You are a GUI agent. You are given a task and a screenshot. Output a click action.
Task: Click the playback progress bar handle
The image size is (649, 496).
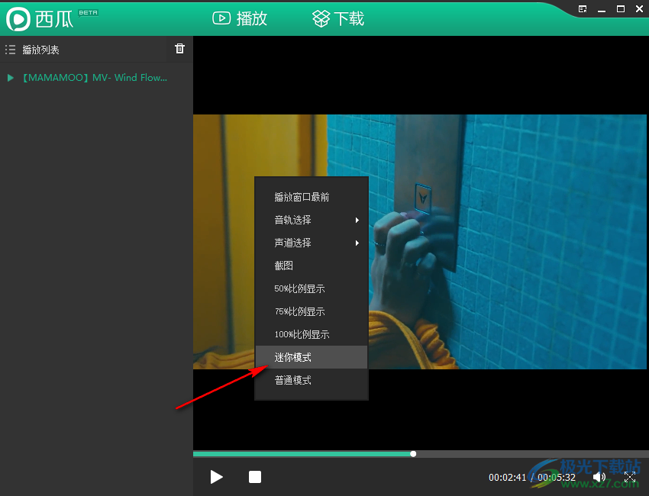pos(413,454)
